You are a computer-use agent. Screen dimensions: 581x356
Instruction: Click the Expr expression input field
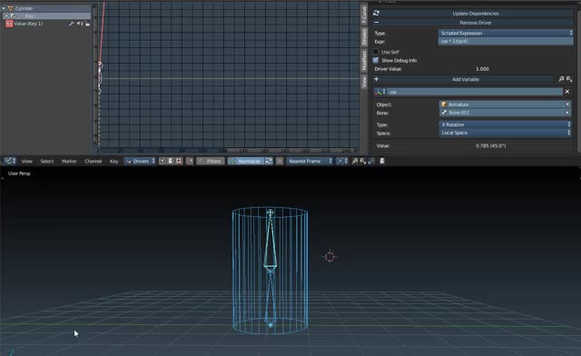(506, 41)
